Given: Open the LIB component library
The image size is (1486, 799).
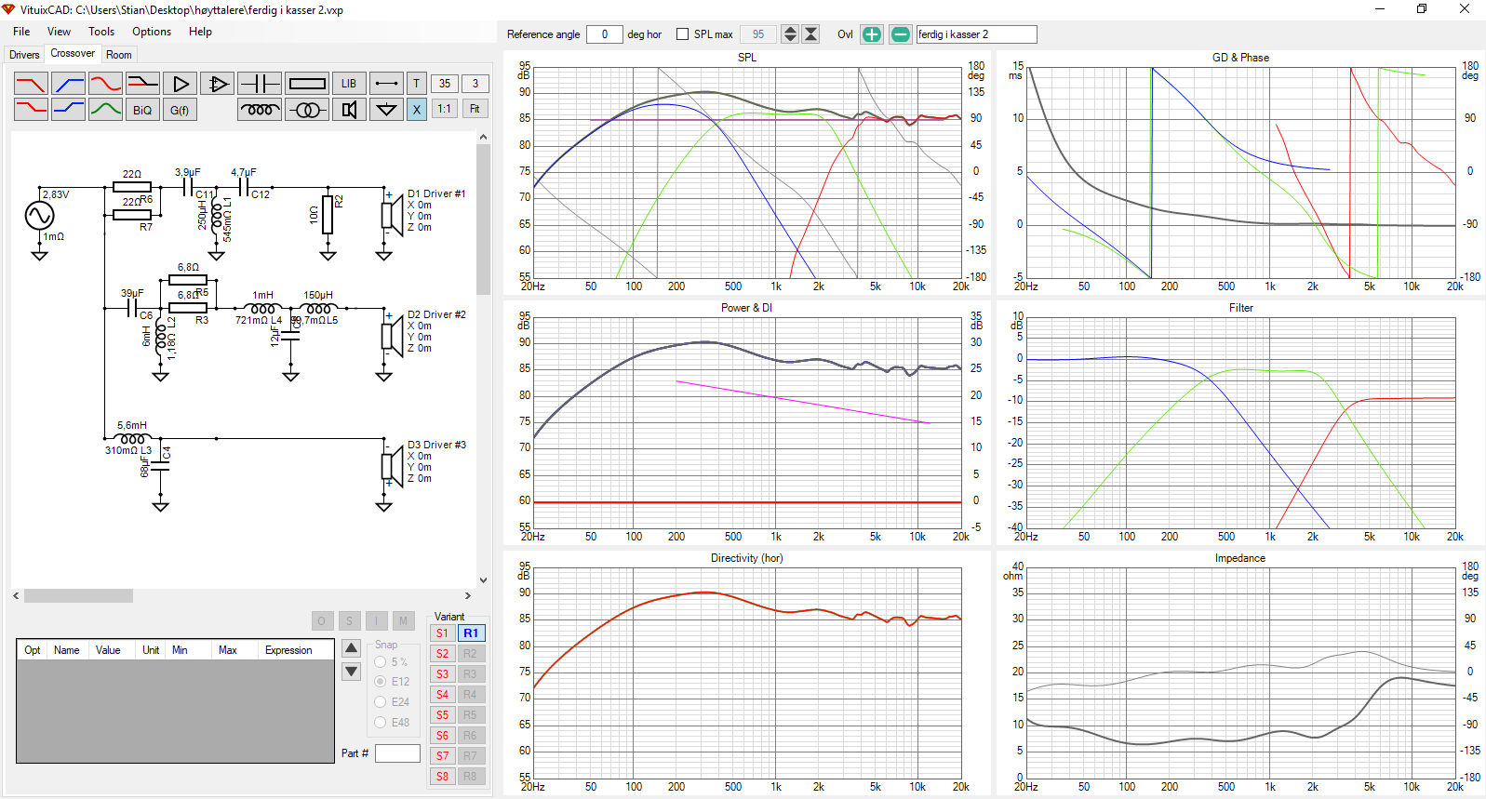Looking at the screenshot, I should pyautogui.click(x=349, y=84).
